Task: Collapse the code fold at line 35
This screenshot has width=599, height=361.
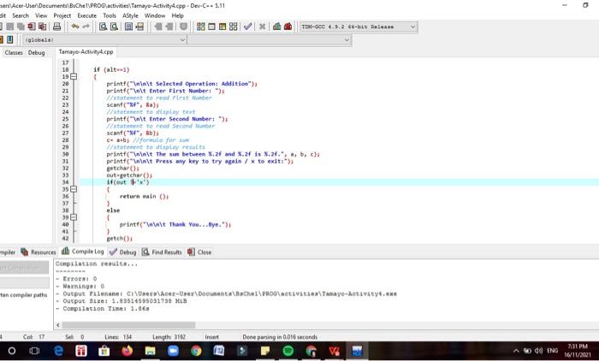Action: (x=74, y=189)
